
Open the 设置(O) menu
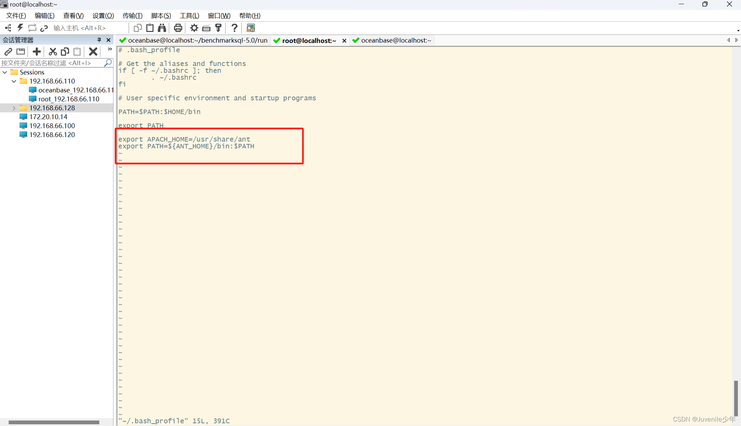tap(103, 15)
